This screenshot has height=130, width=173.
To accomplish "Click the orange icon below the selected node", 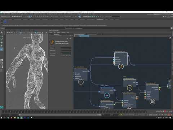I will pyautogui.click(x=121, y=66).
